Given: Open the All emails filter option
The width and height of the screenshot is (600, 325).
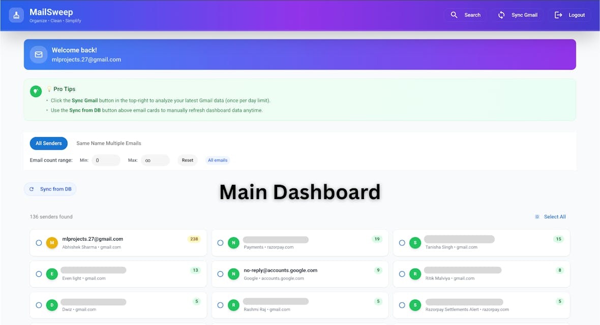Looking at the screenshot, I should [218, 160].
